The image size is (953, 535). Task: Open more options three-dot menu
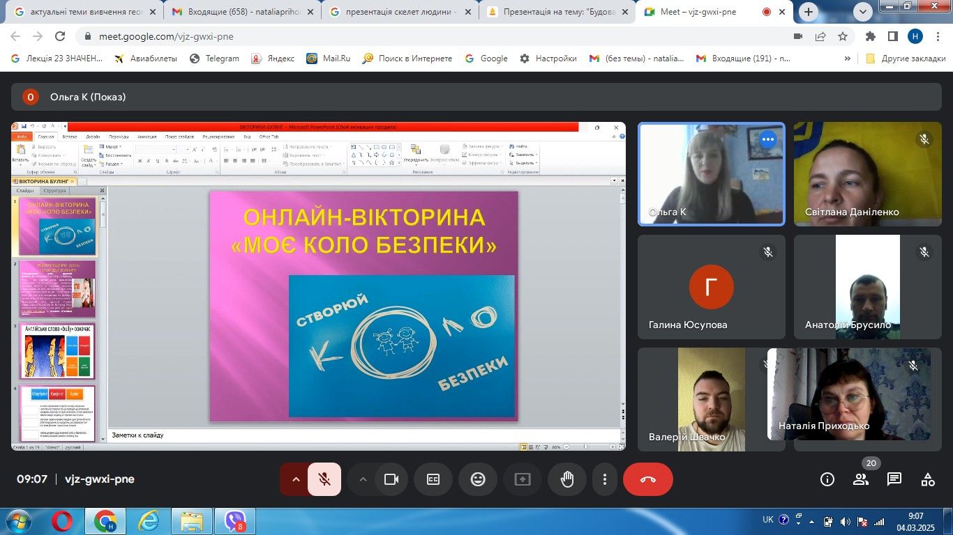605,479
